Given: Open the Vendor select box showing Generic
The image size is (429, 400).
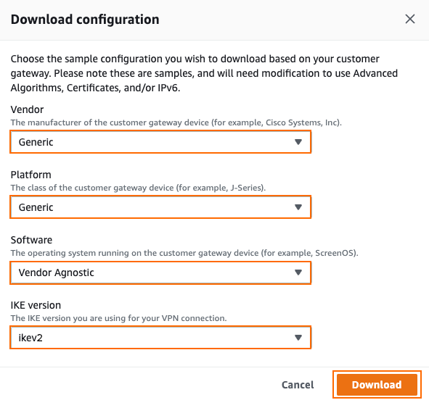Looking at the screenshot, I should [x=160, y=142].
